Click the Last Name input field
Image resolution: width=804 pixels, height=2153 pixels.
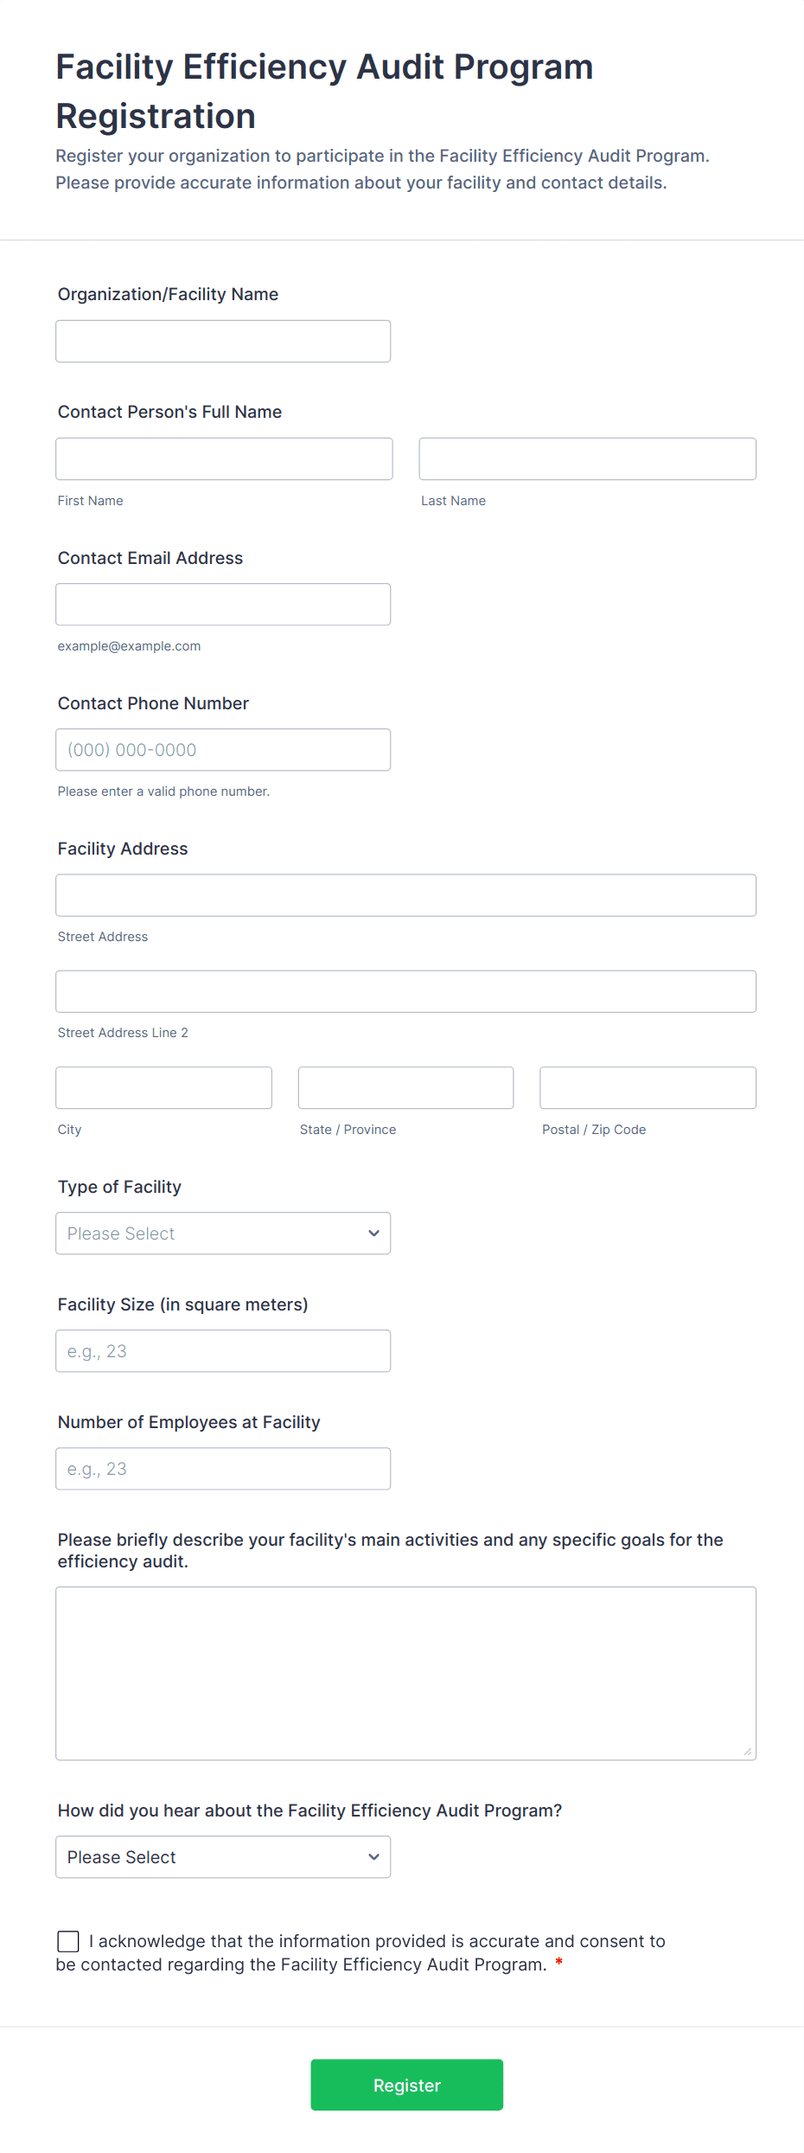click(586, 458)
